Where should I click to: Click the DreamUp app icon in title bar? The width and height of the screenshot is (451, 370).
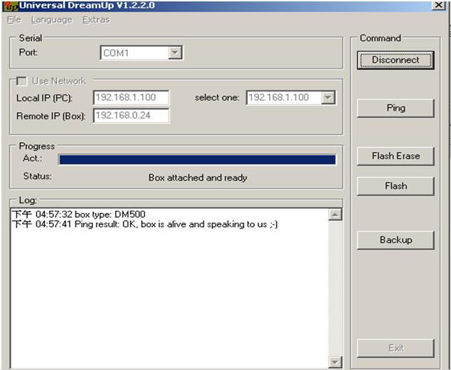(11, 6)
